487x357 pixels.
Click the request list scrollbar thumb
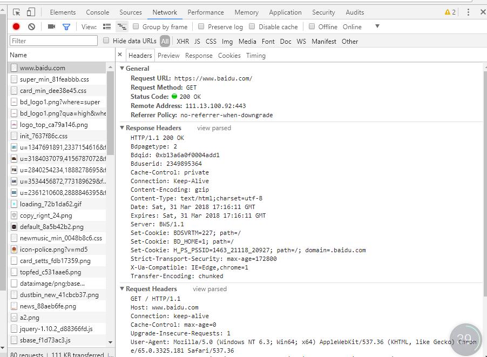pyautogui.click(x=110, y=113)
